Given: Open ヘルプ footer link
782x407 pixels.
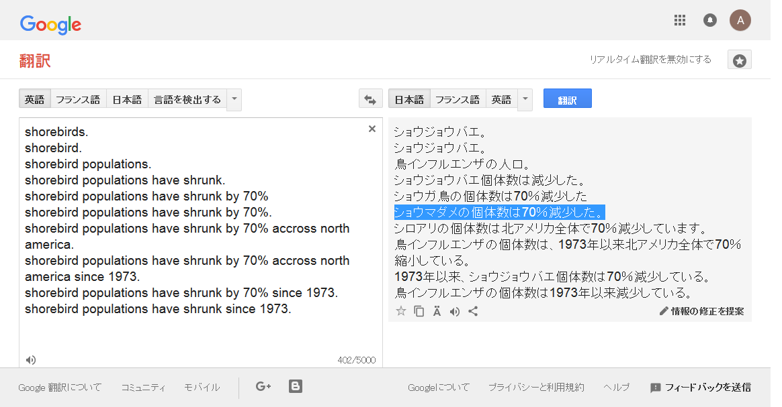Looking at the screenshot, I should (617, 387).
